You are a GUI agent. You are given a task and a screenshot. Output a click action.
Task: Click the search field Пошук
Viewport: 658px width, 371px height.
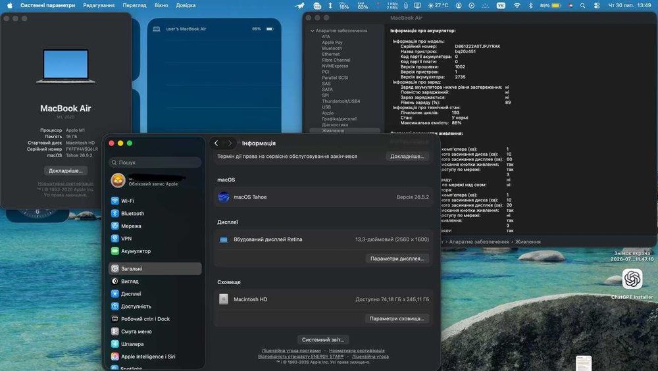(155, 162)
